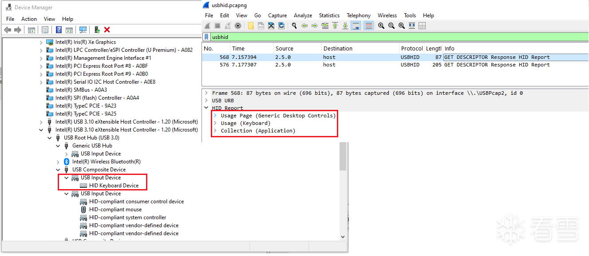Open the Action menu in Device Manager
The width and height of the screenshot is (589, 256).
(x=29, y=19)
